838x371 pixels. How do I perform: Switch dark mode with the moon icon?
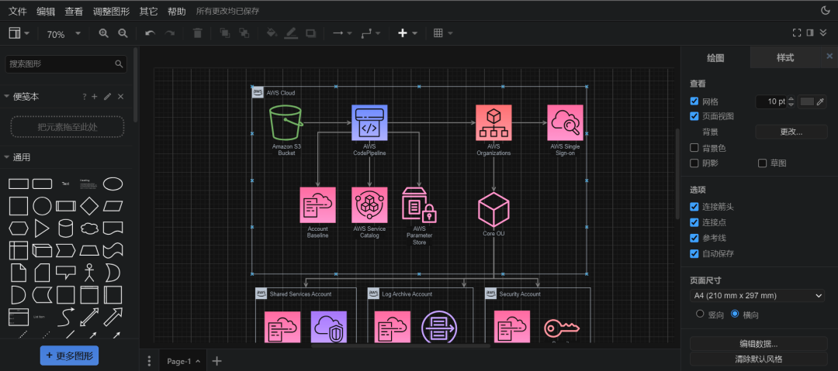pyautogui.click(x=825, y=10)
